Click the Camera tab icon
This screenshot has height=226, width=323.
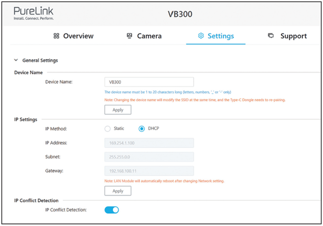point(129,36)
